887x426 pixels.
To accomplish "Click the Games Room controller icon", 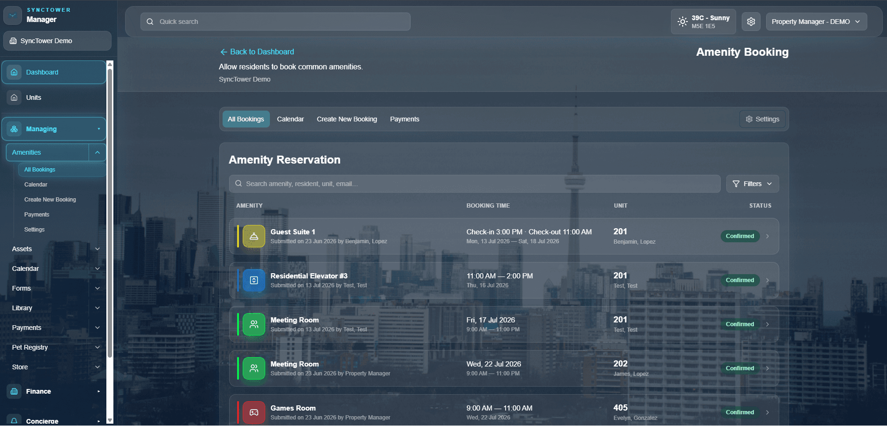I will pos(254,412).
